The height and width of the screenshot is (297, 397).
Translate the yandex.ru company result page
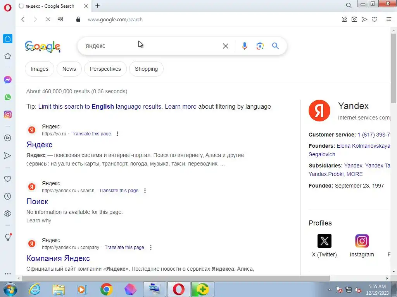pyautogui.click(x=124, y=247)
